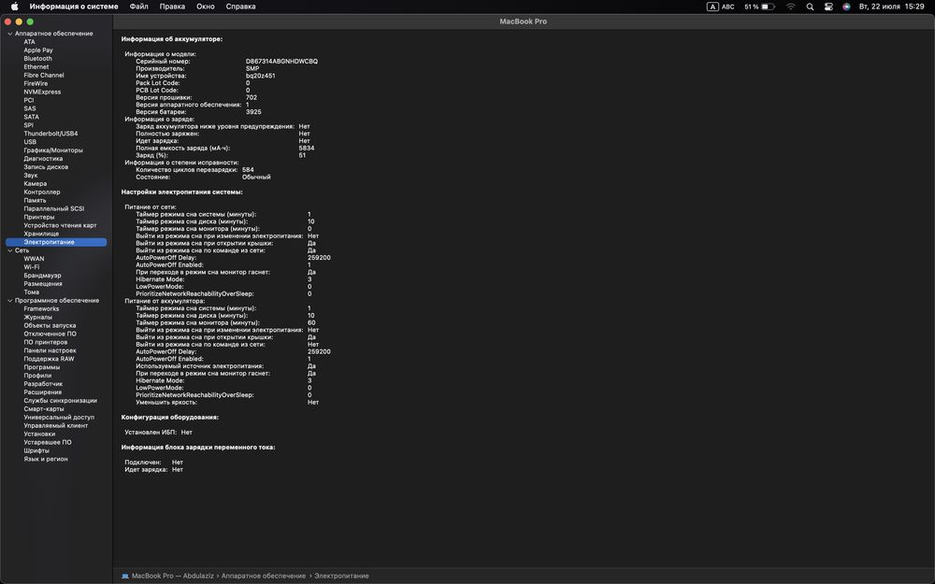Select Звук in the sidebar

point(31,176)
